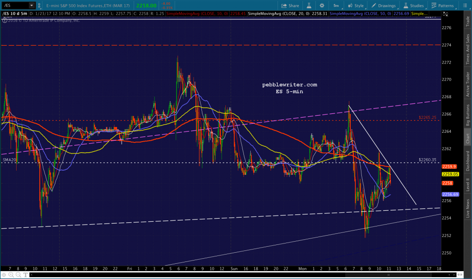Click the collapse arrows icon above the price axis
472x279 pixels.
(x=445, y=14)
